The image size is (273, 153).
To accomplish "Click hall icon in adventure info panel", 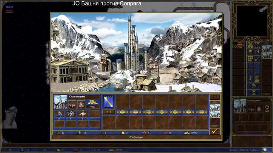I will point(251,109).
